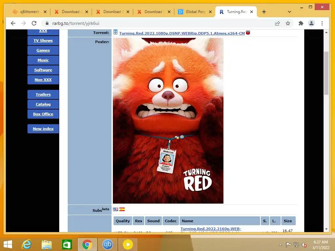The image size is (335, 251).
Task: Close the qBittorrent tab
Action: 45,12
